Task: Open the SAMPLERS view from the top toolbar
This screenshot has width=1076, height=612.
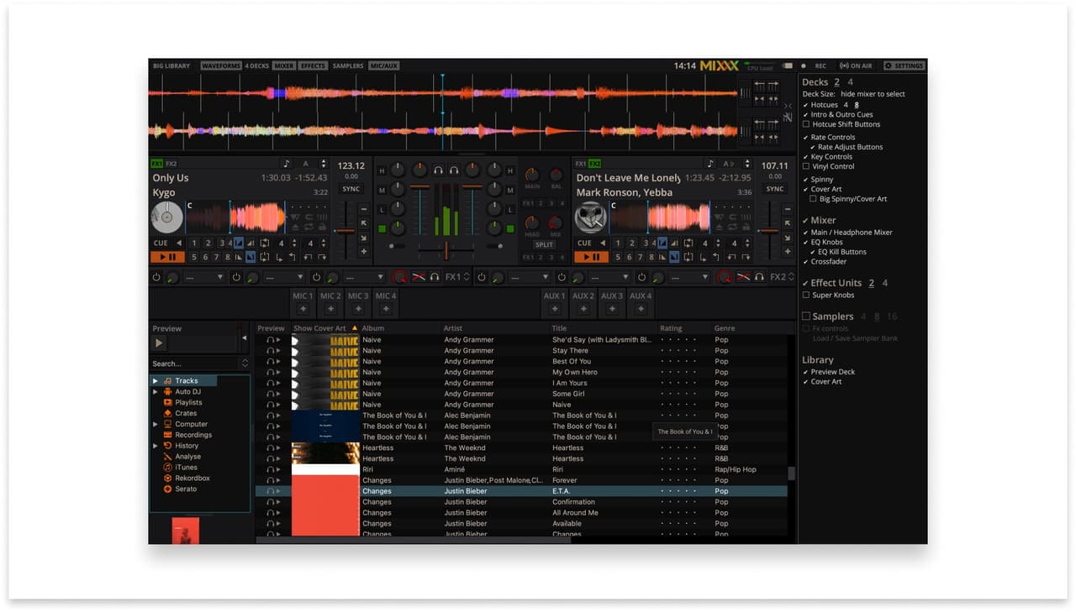Action: coord(347,65)
